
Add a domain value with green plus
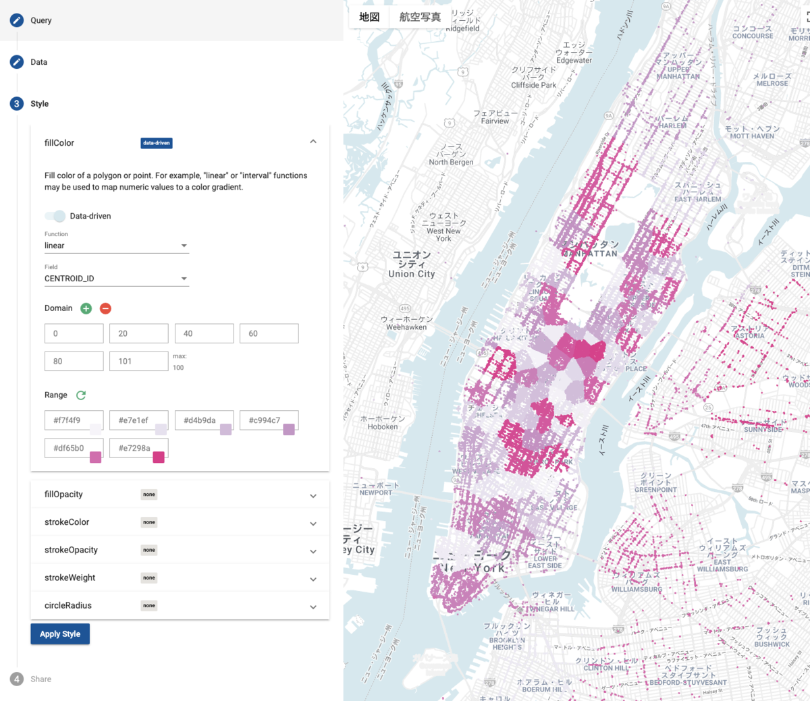point(86,308)
